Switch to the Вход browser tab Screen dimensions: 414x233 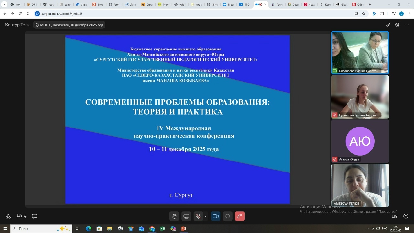coord(98,4)
